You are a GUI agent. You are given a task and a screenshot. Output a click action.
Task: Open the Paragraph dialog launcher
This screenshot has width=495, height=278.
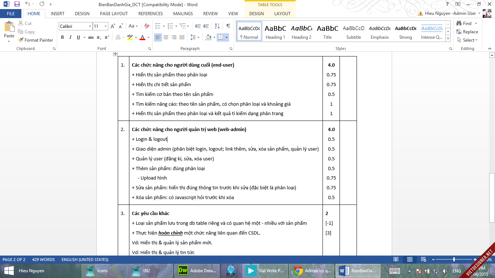231,49
